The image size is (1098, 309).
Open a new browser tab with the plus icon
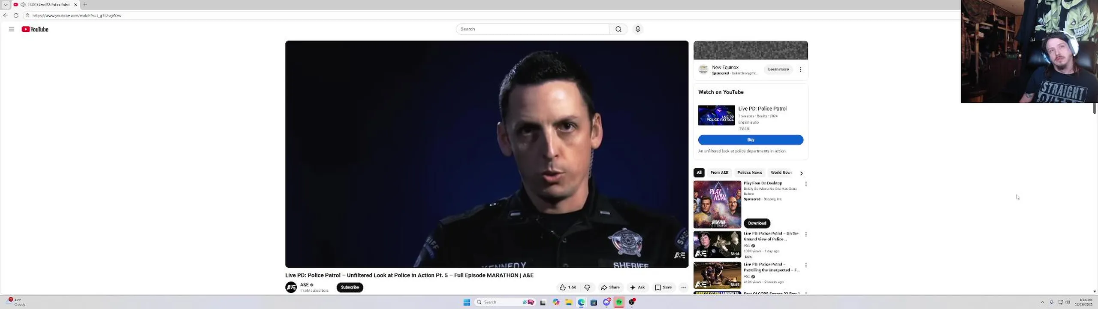pos(85,4)
